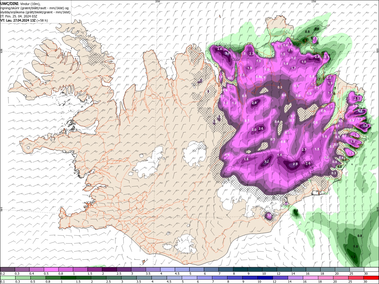This screenshot has width=379, height=284.
Task: Click the white Hofsjökull glacier in central Iceland
Action: [x=195, y=153]
